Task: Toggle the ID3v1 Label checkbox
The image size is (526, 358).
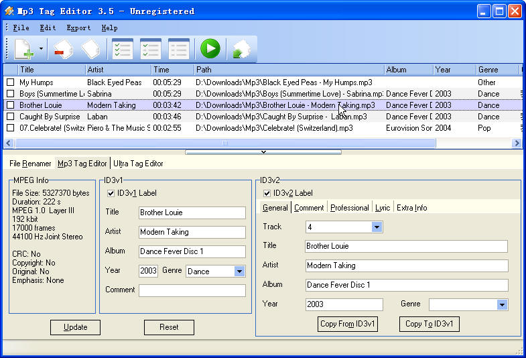Action: click(111, 193)
